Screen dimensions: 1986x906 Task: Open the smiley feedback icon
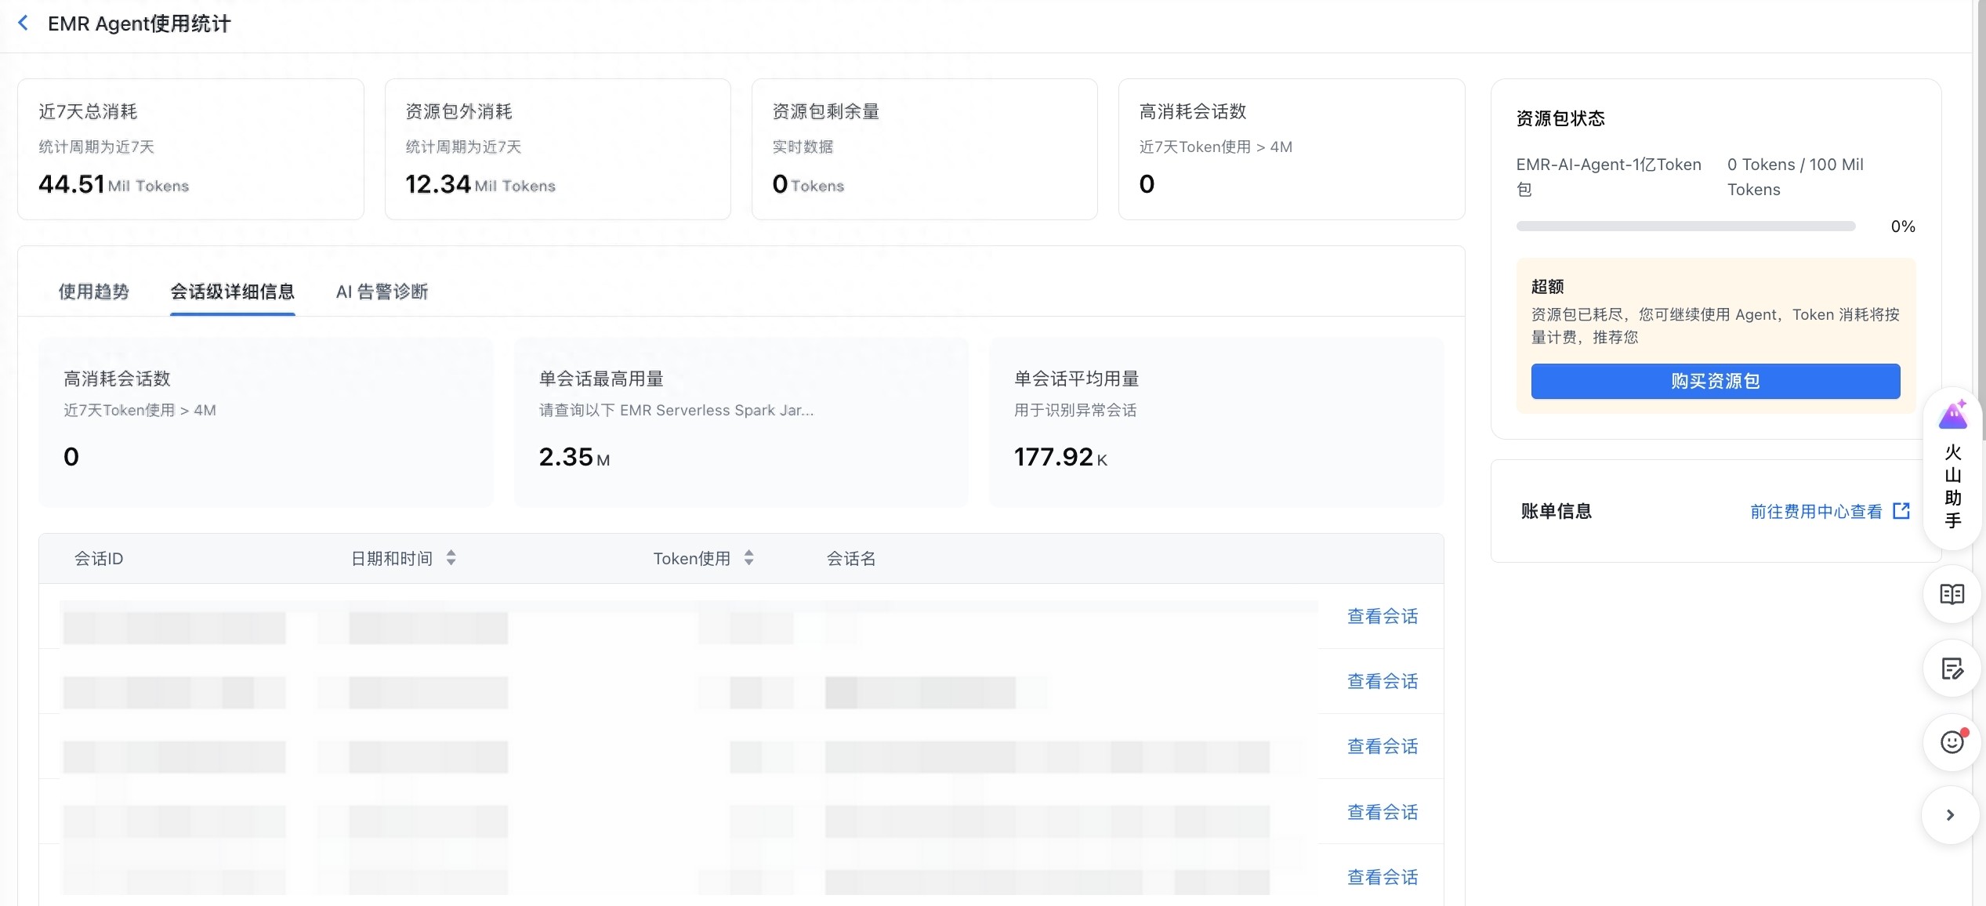click(1952, 741)
